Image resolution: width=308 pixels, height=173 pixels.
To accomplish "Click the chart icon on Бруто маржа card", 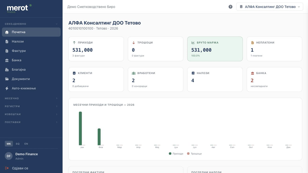I will [193, 43].
